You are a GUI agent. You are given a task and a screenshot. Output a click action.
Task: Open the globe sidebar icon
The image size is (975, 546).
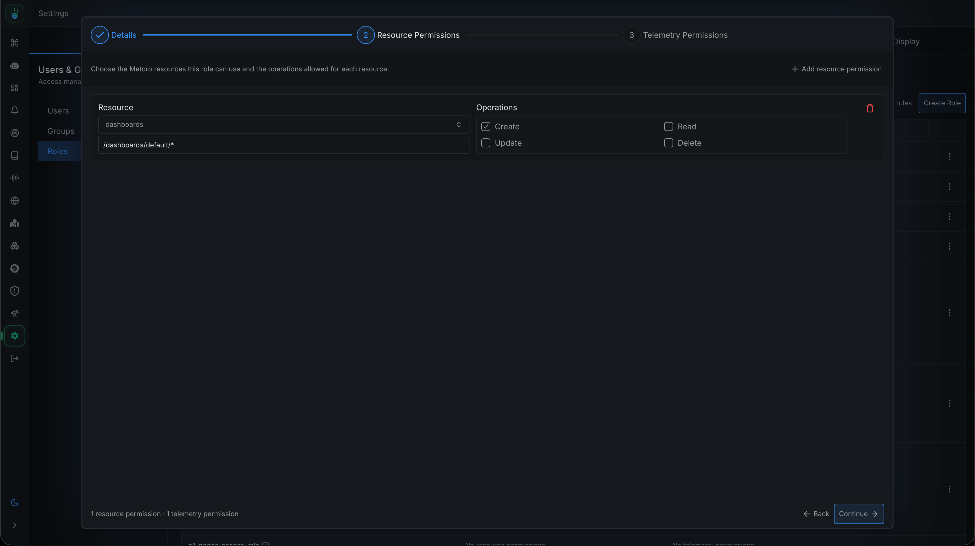click(14, 201)
